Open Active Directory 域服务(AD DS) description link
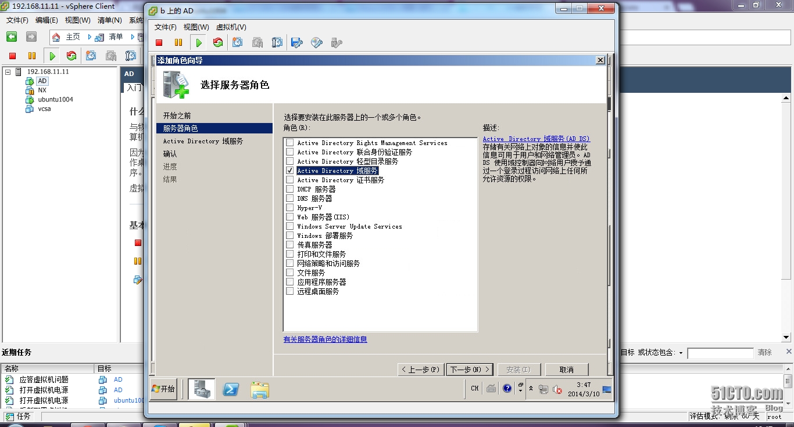The width and height of the screenshot is (794, 427). pos(536,139)
